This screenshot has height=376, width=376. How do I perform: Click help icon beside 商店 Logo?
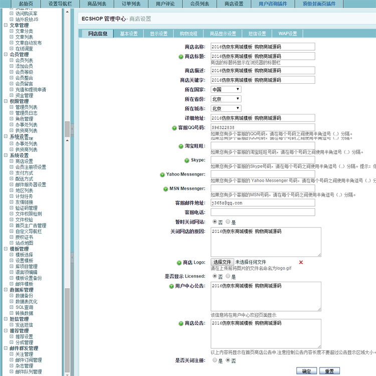(179, 263)
